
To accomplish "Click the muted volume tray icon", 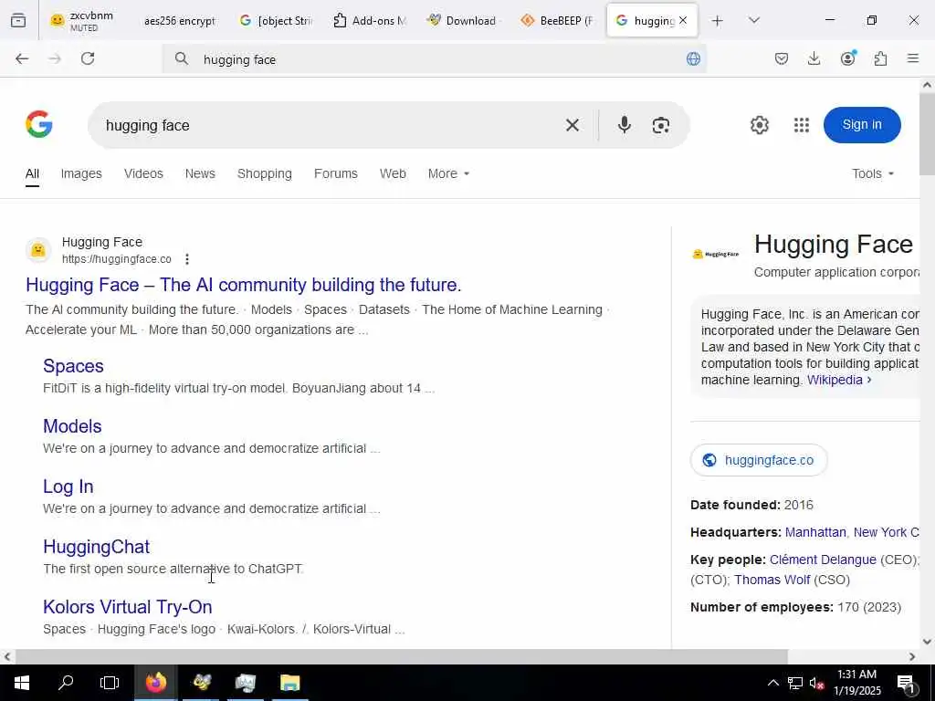I will (x=816, y=683).
